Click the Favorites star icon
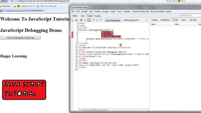The height and width of the screenshot is (113, 201). click(x=1, y=6)
